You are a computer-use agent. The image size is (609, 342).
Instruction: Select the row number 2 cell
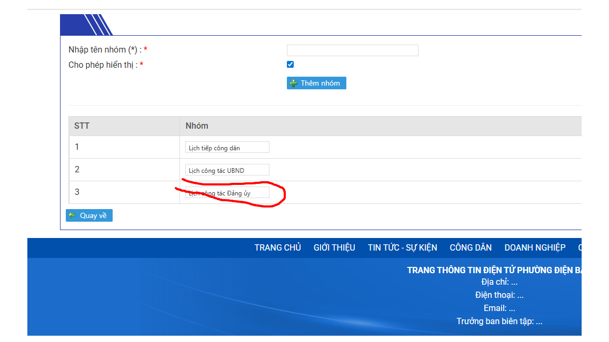[x=77, y=170]
